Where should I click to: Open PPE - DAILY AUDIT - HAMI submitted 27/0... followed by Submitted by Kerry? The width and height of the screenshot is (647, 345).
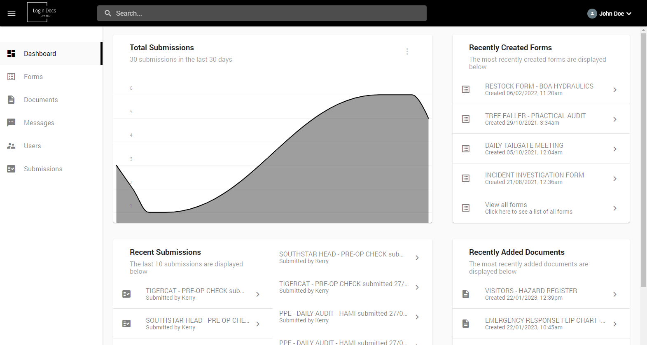(352, 317)
